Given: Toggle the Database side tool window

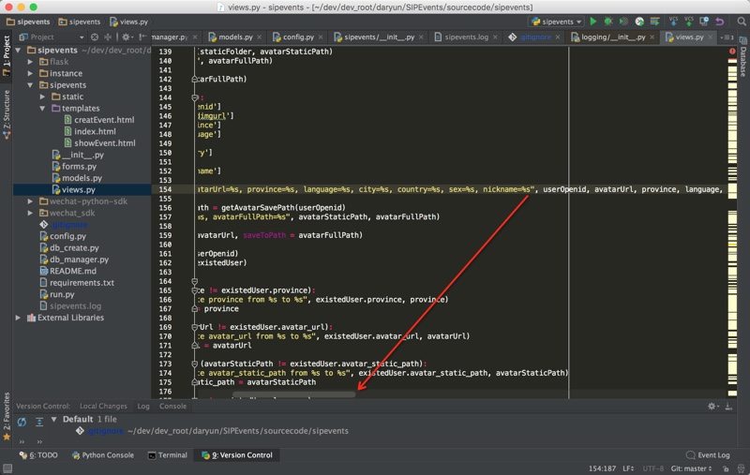Looking at the screenshot, I should [x=742, y=63].
